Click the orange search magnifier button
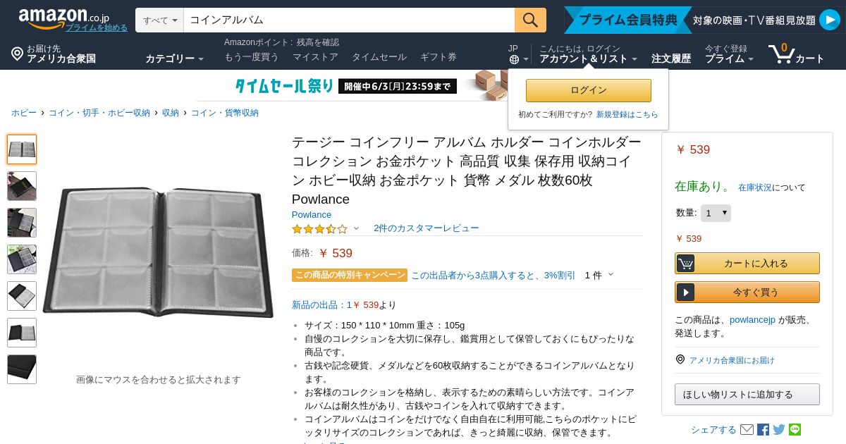This screenshot has height=444, width=846. (530, 20)
